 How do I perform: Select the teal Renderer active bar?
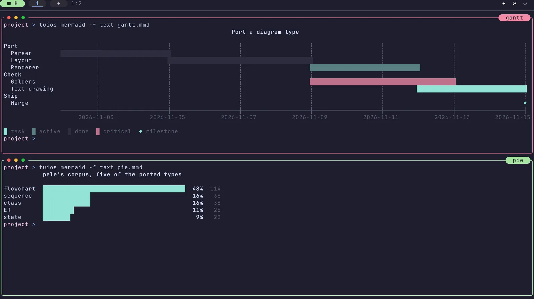pyautogui.click(x=365, y=68)
